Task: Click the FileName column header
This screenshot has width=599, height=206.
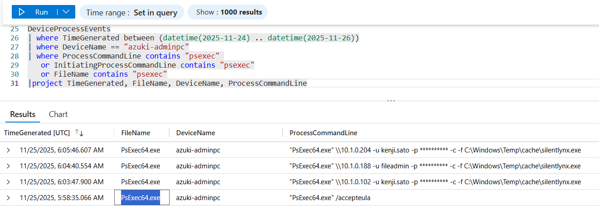Action: (x=136, y=132)
